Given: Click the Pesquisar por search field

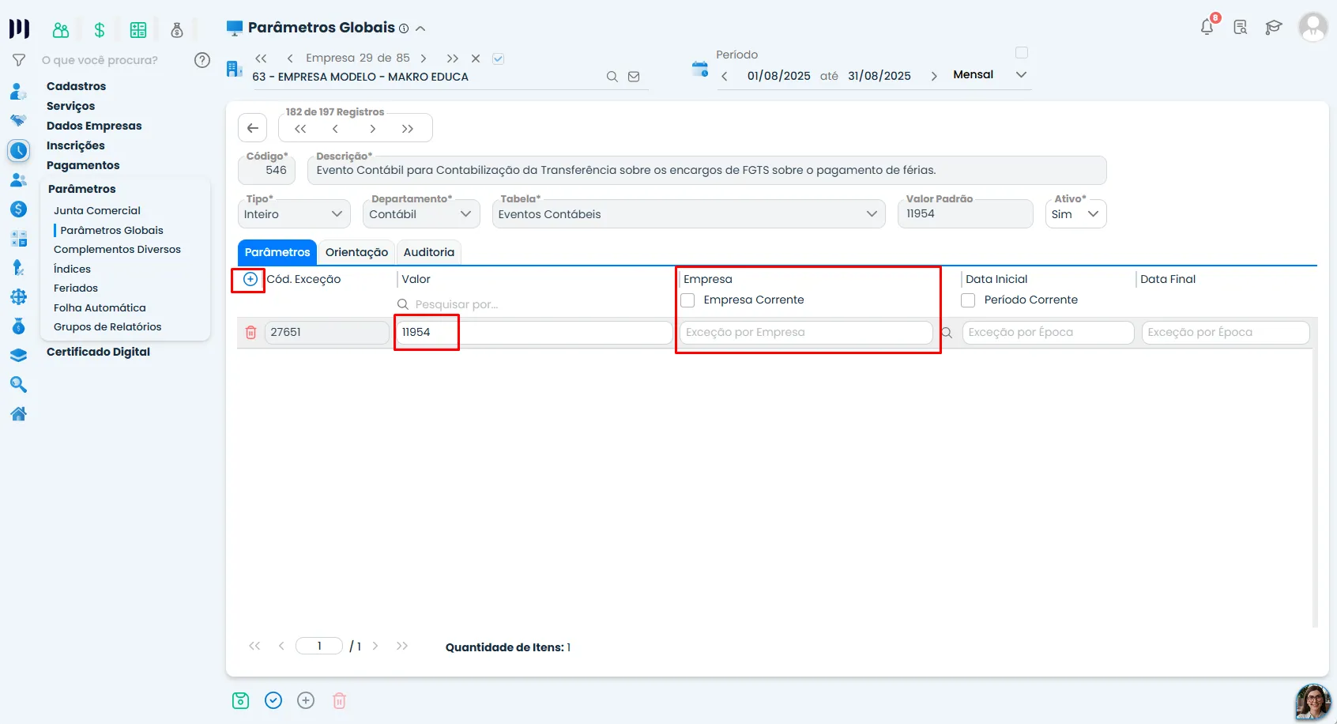Looking at the screenshot, I should tap(533, 304).
